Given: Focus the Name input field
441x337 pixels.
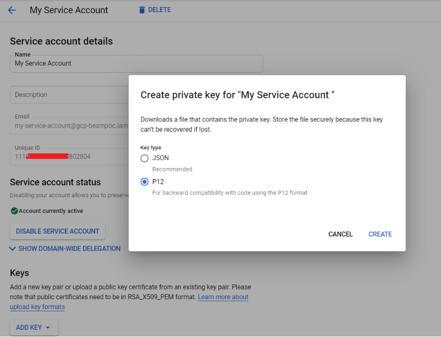Looking at the screenshot, I should coord(136,64).
